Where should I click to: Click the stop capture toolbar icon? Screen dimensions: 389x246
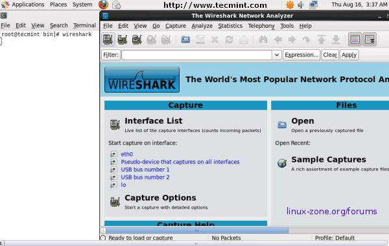coord(151,39)
